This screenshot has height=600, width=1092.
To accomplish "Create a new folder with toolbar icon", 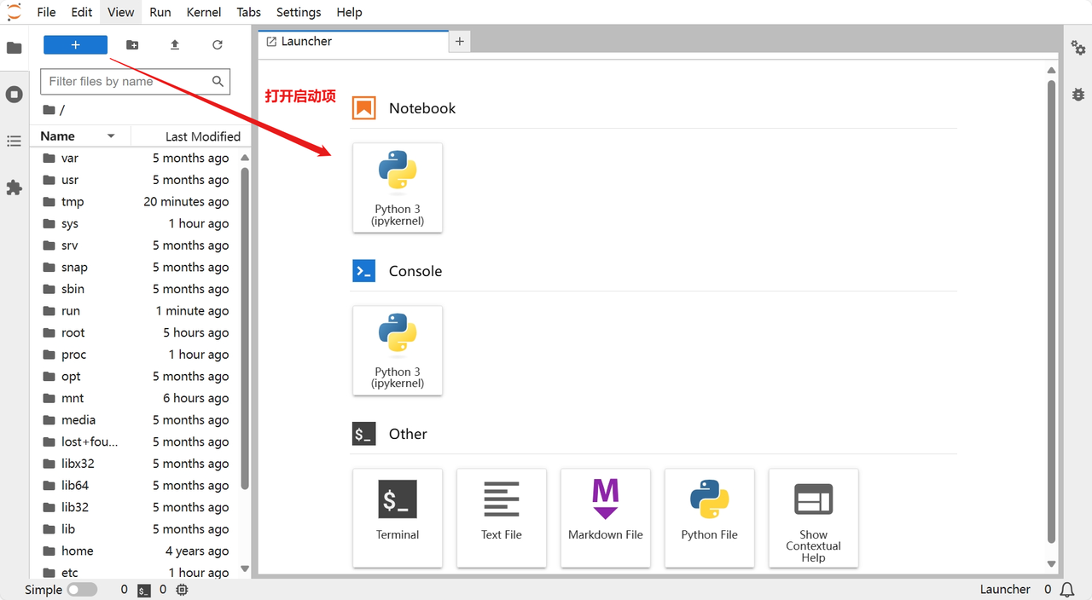I will (x=132, y=45).
